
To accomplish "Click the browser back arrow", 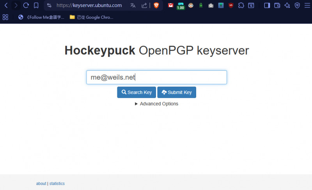I will 6,5.
